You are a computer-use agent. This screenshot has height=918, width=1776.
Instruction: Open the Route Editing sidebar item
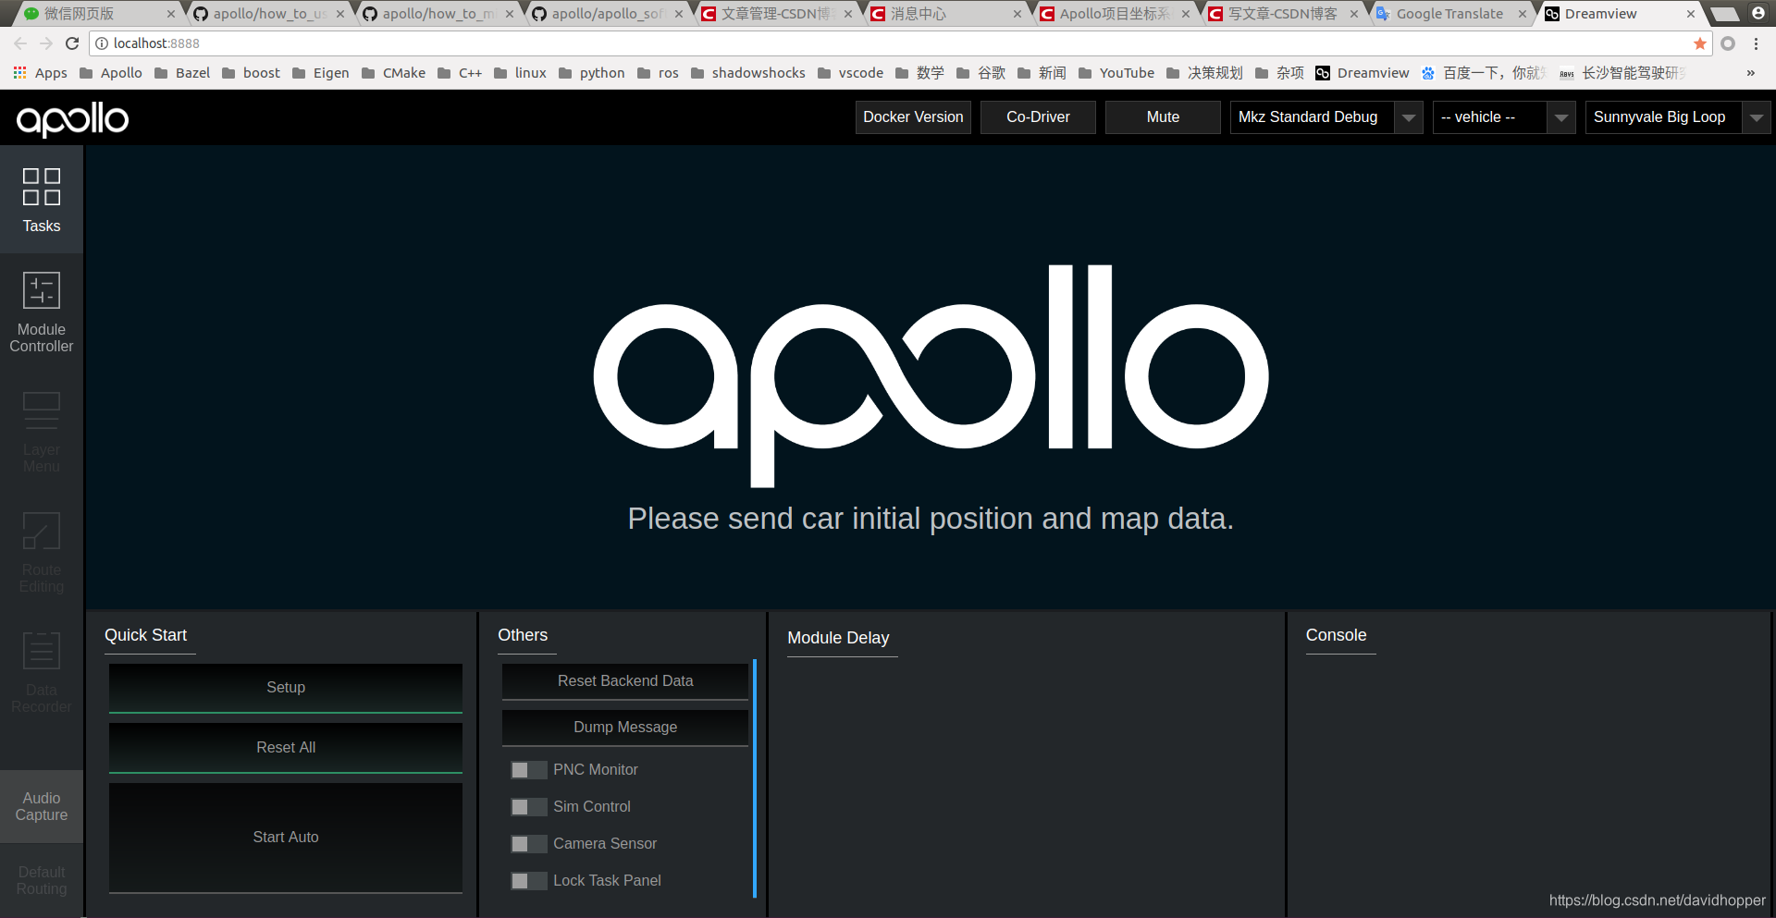point(42,553)
